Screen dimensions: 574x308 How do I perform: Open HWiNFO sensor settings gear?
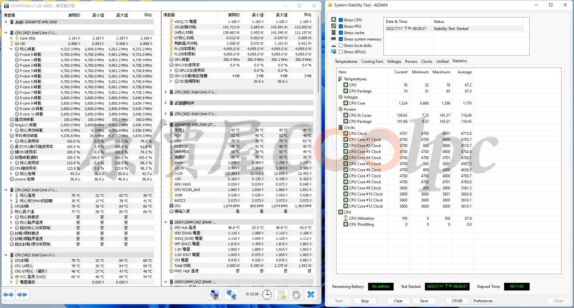296,295
